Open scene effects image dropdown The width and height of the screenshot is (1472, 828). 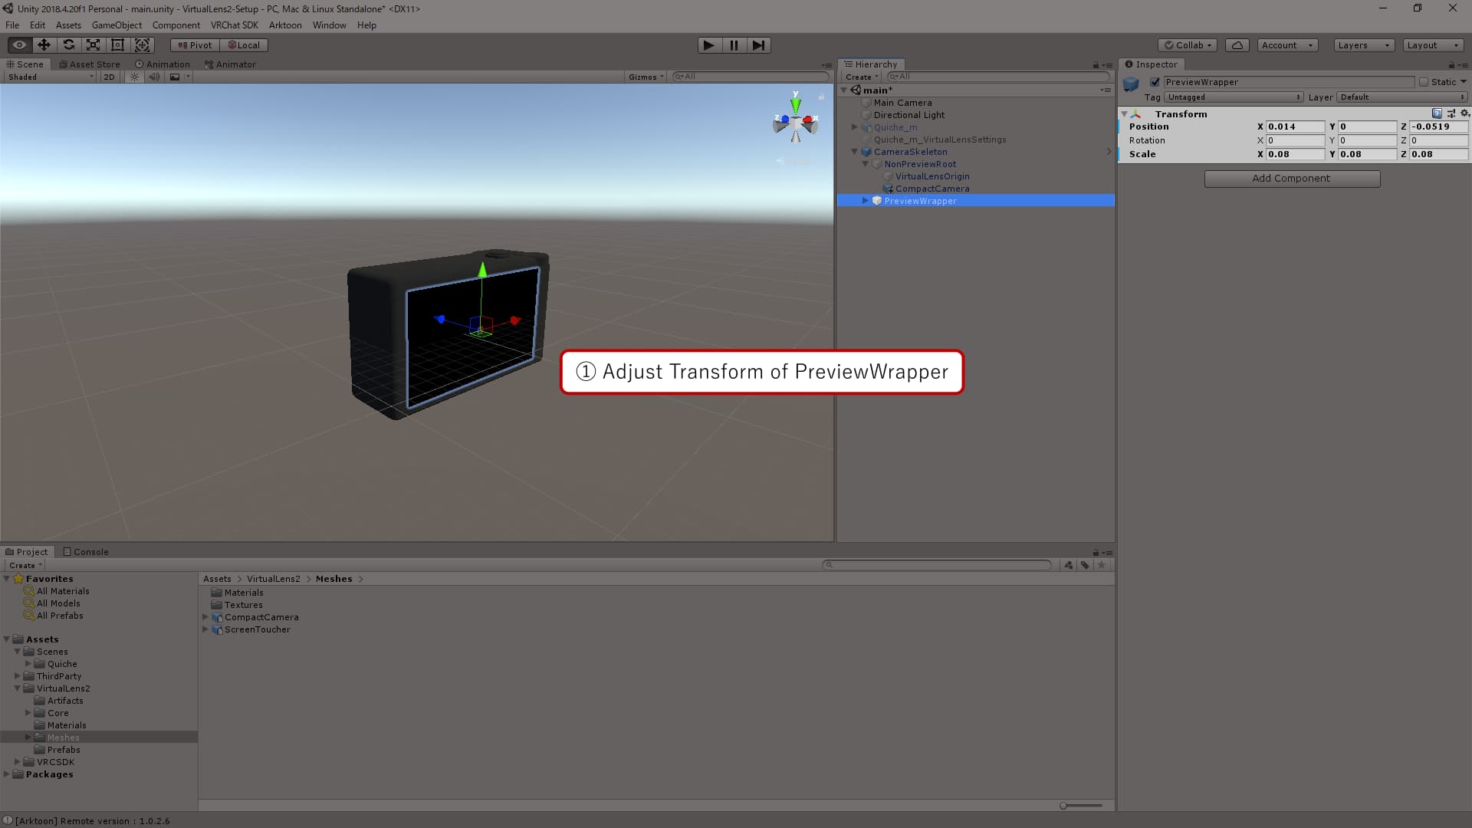(179, 77)
